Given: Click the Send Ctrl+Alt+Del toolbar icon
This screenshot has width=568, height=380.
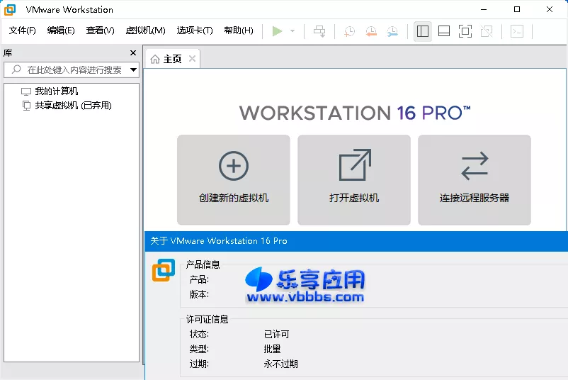Looking at the screenshot, I should [319, 31].
